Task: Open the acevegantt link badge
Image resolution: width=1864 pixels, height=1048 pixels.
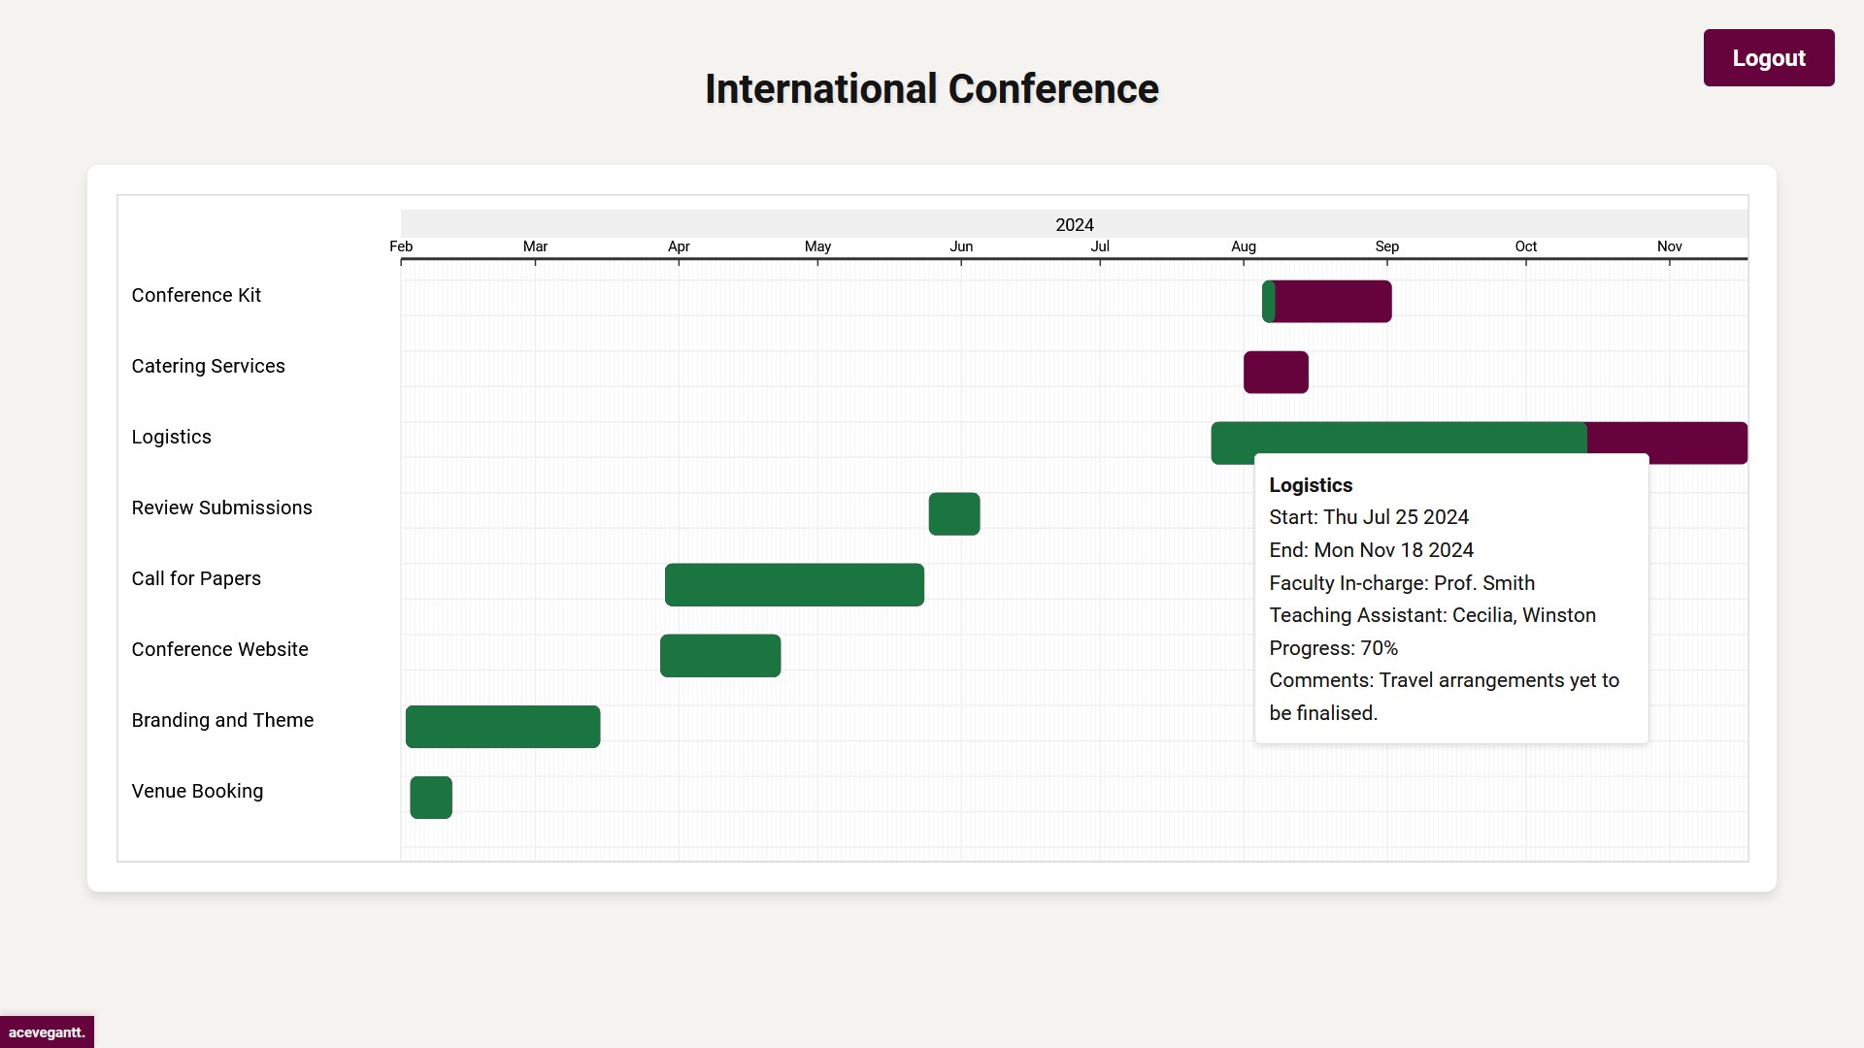Action: coord(47,1032)
